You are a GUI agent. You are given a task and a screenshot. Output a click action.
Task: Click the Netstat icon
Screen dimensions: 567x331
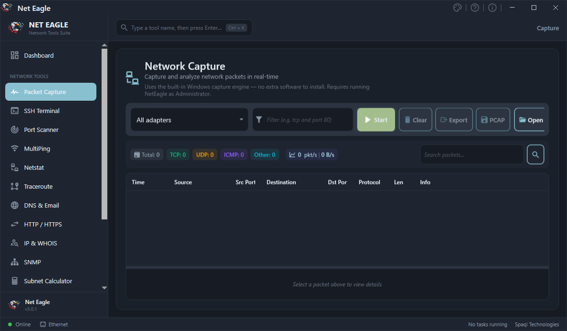pos(15,167)
